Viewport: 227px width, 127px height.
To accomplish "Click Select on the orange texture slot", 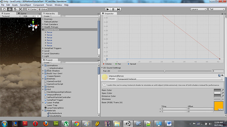I will tap(221, 110).
